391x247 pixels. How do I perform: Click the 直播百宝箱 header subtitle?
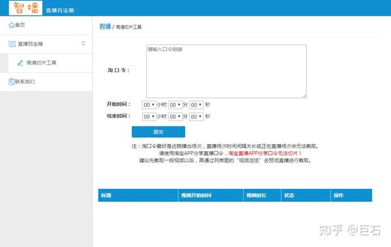tap(60, 10)
